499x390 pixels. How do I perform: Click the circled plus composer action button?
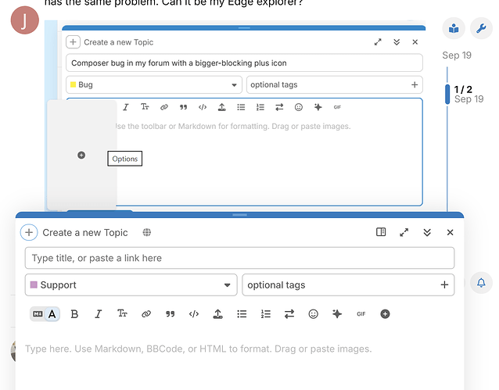pyautogui.click(x=29, y=232)
